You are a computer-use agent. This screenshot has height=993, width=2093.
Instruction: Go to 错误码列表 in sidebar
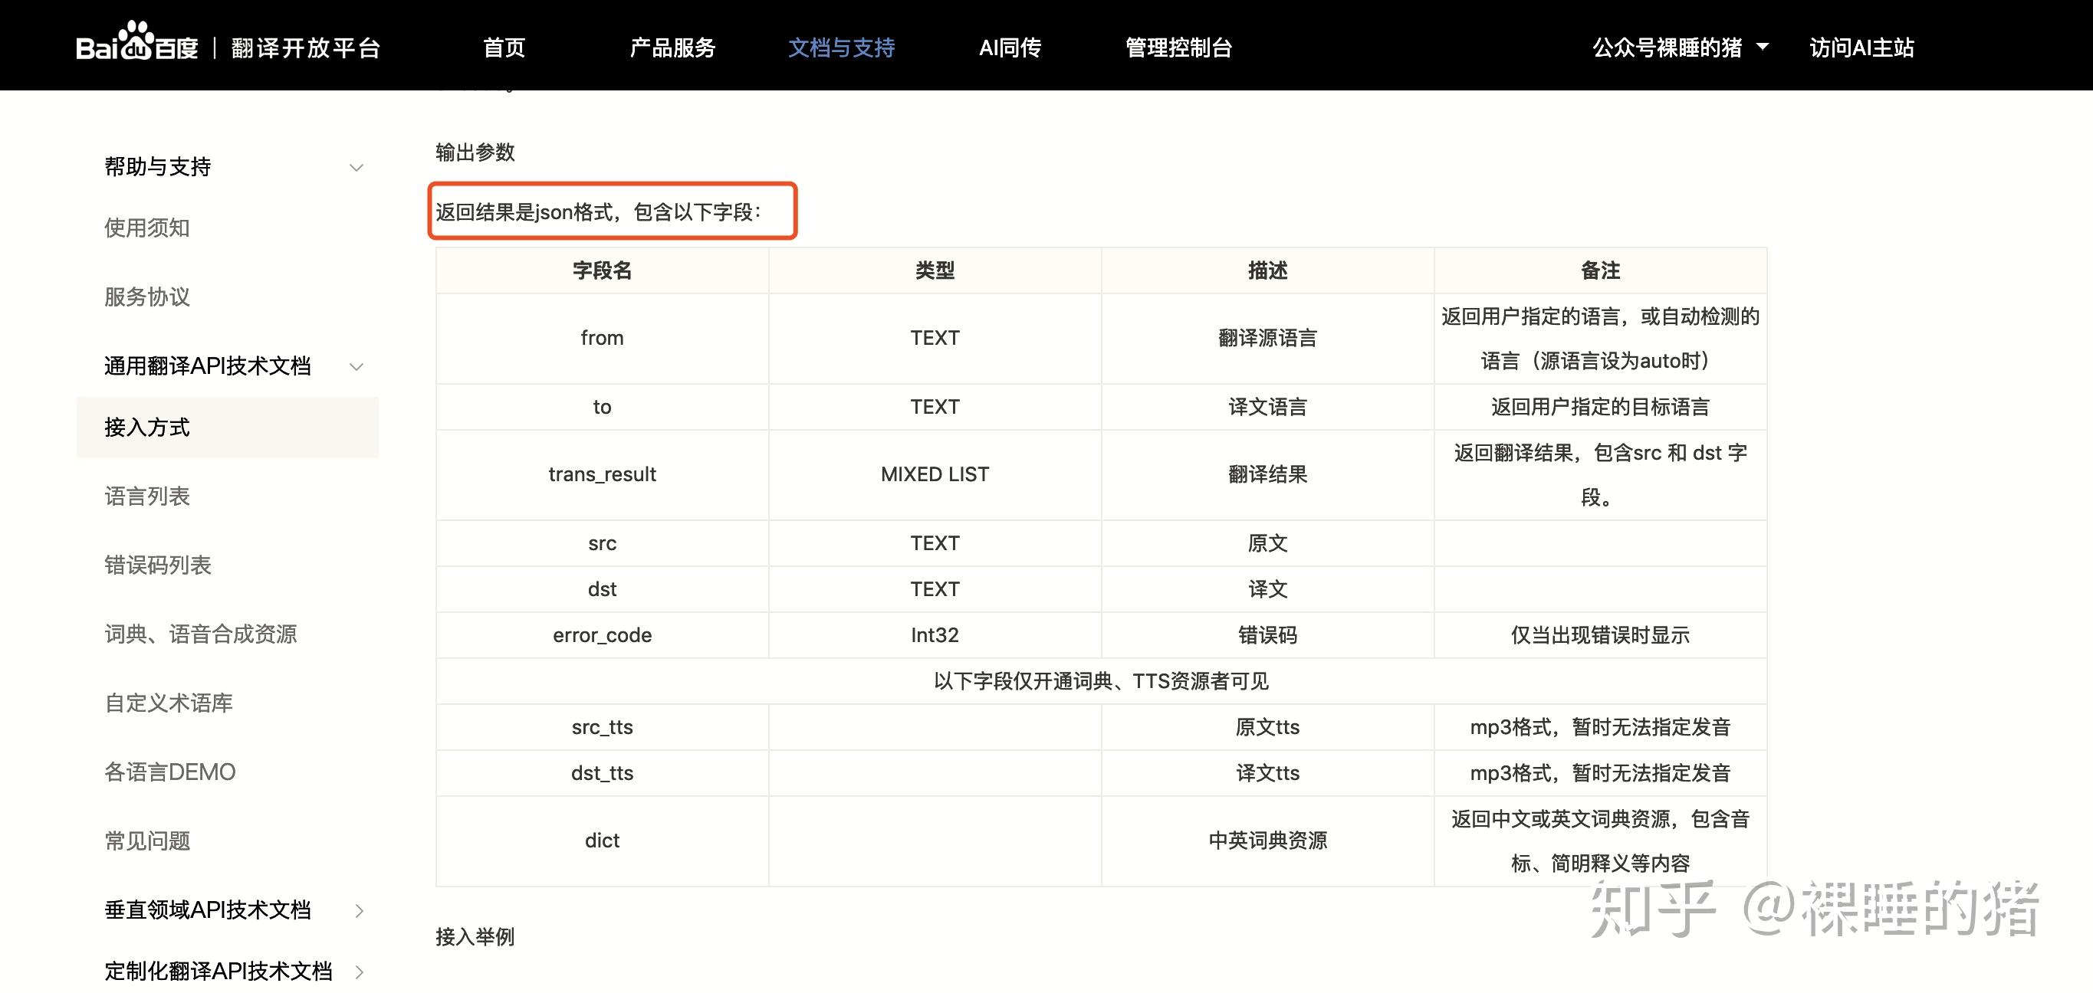click(158, 565)
